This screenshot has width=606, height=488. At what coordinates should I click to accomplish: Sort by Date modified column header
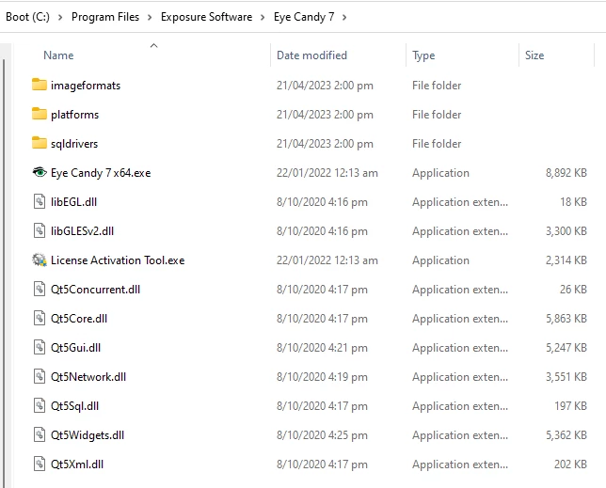(x=311, y=55)
